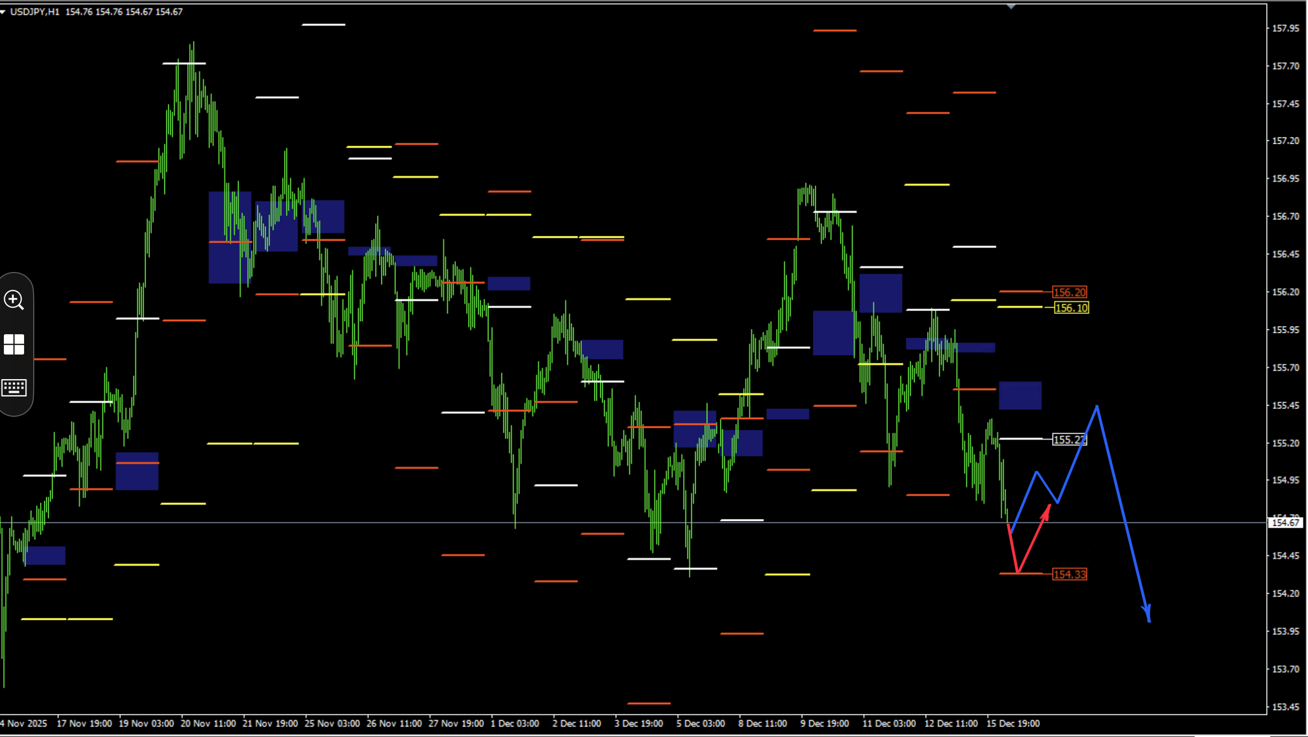Click the 154.33 orange price label
This screenshot has height=737, width=1308.
(1069, 574)
